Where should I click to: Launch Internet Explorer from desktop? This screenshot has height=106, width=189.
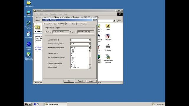pos(29,46)
